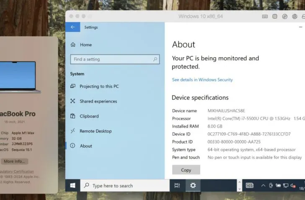Open Remote Desktop settings
Image resolution: width=305 pixels, height=200 pixels.
pyautogui.click(x=96, y=131)
